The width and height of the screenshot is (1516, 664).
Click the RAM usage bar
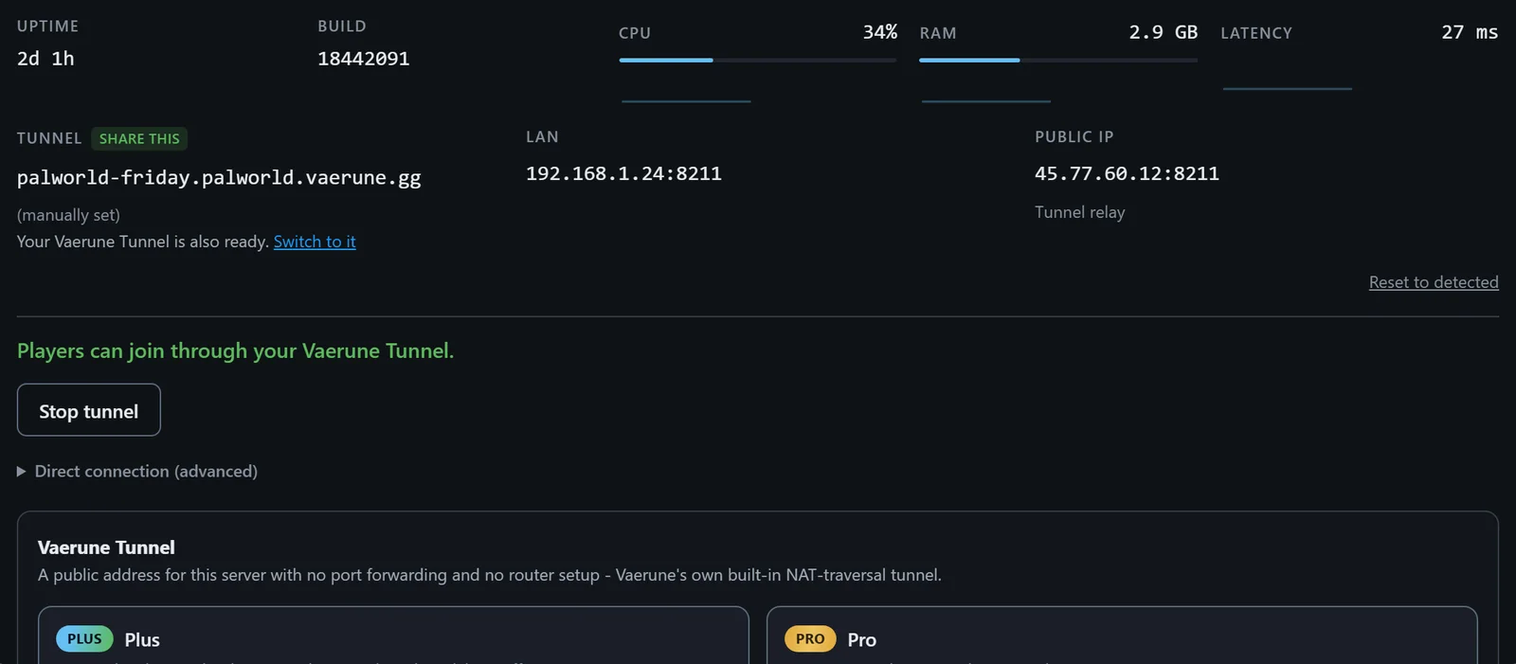click(x=1058, y=60)
